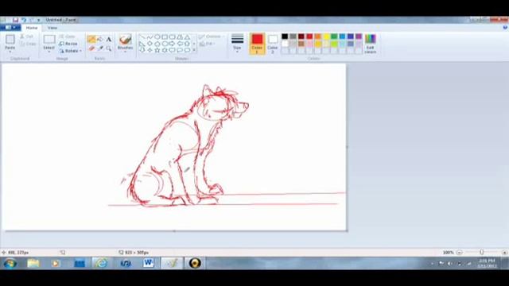Open Microsoft Word from taskbar
Screen dimensions: 509x286
point(149,263)
